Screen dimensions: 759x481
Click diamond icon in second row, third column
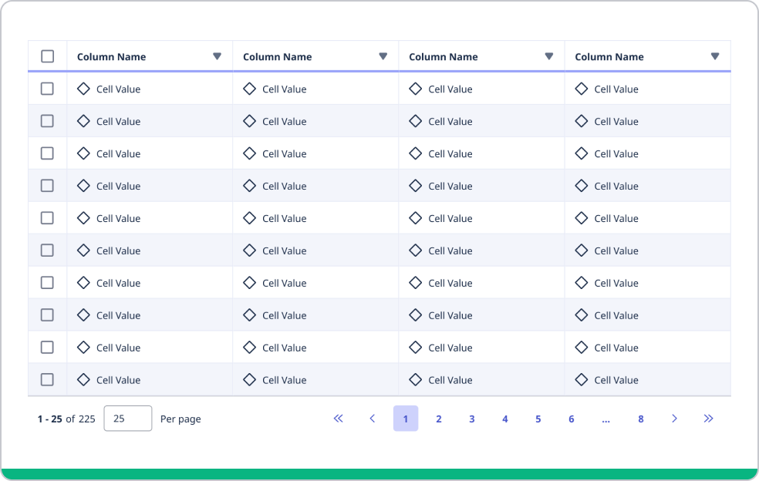point(416,121)
